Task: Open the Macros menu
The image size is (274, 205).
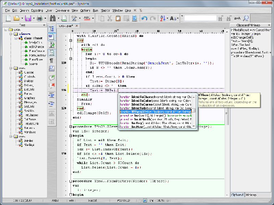Action: (x=105, y=11)
